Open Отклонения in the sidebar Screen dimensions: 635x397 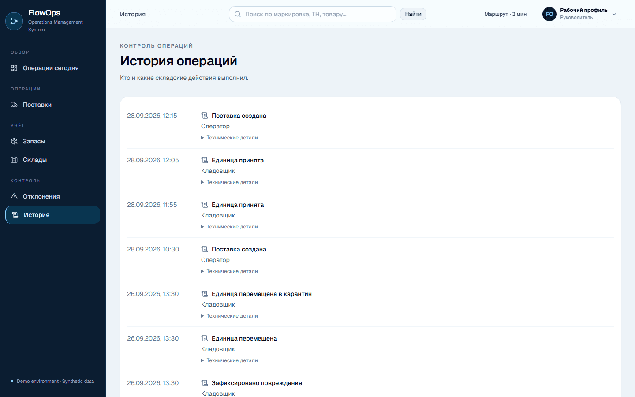click(53, 196)
